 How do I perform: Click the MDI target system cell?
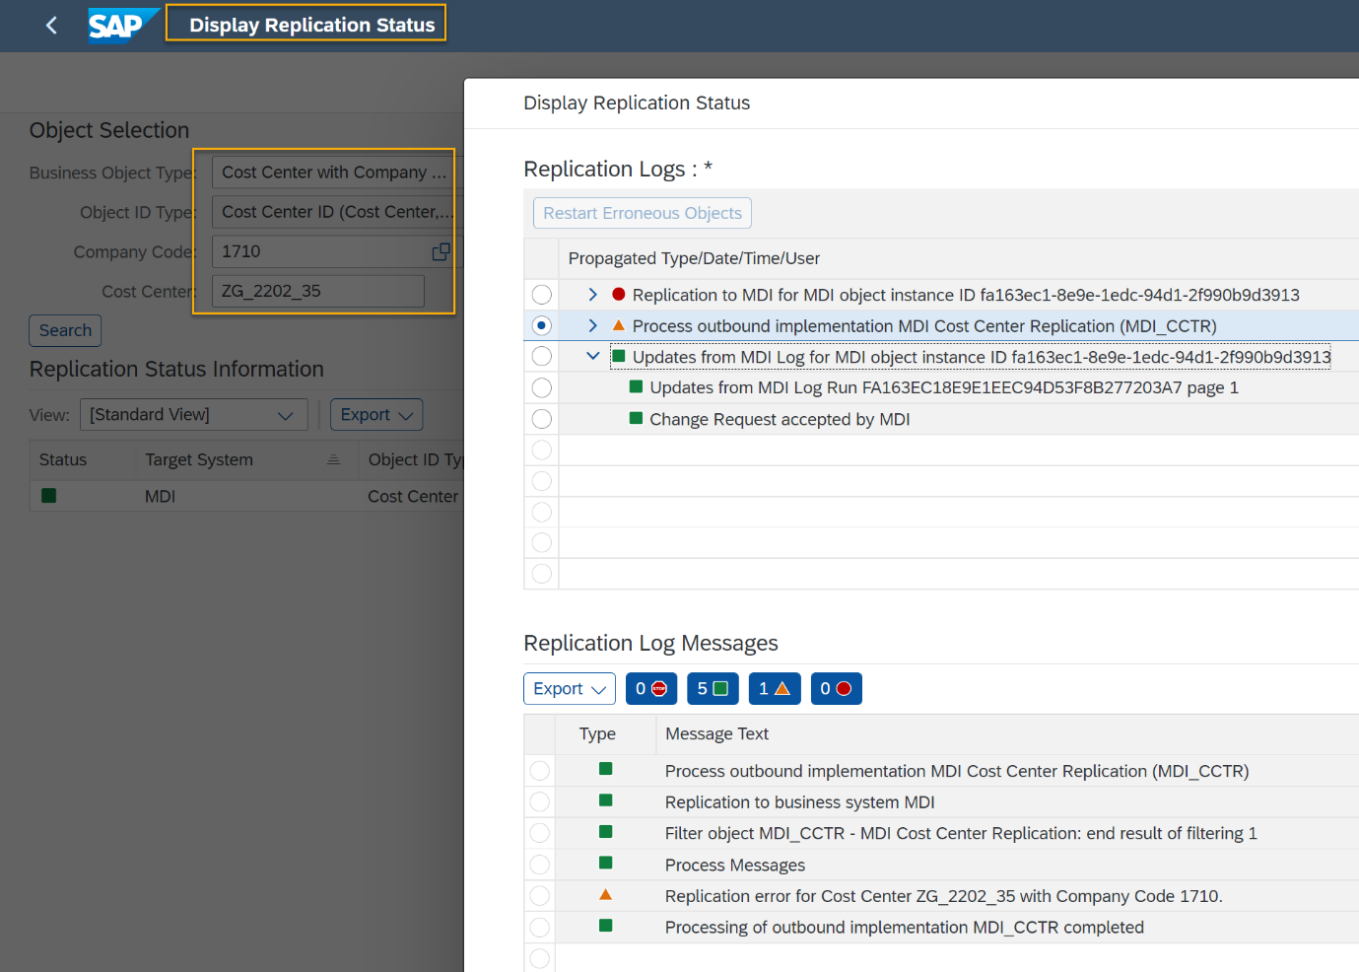(160, 496)
